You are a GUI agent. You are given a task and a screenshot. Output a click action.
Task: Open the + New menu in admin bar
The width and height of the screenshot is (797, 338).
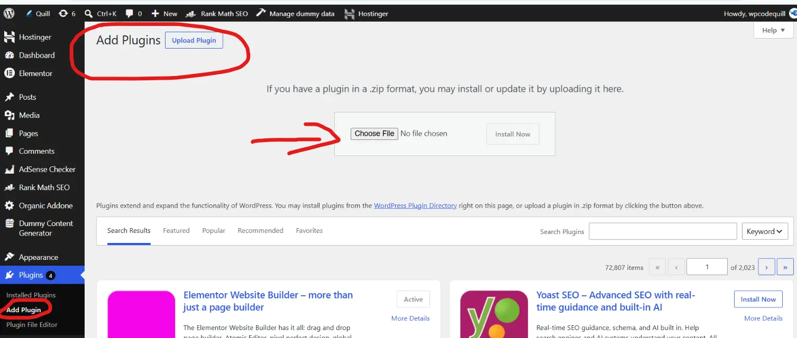point(164,14)
